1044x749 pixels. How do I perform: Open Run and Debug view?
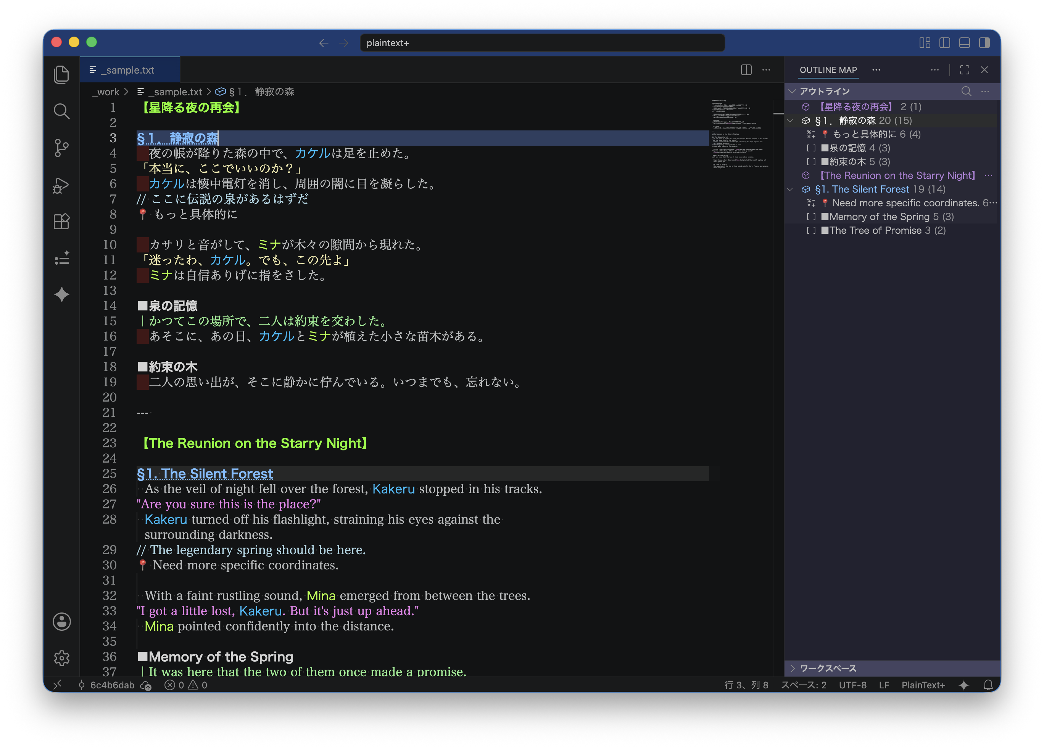point(61,185)
